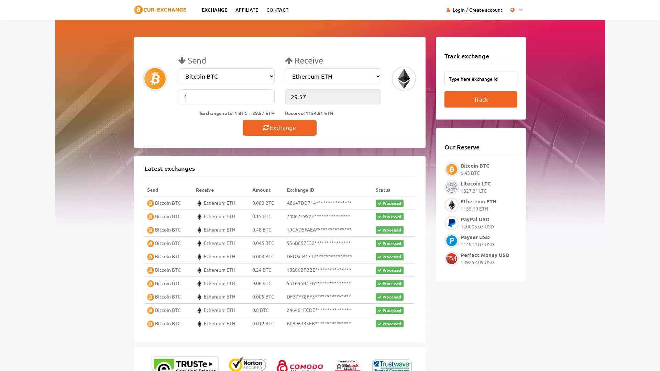Viewport: 660px width, 371px height.
Task: Go to the CONTACT page
Action: 277,10
